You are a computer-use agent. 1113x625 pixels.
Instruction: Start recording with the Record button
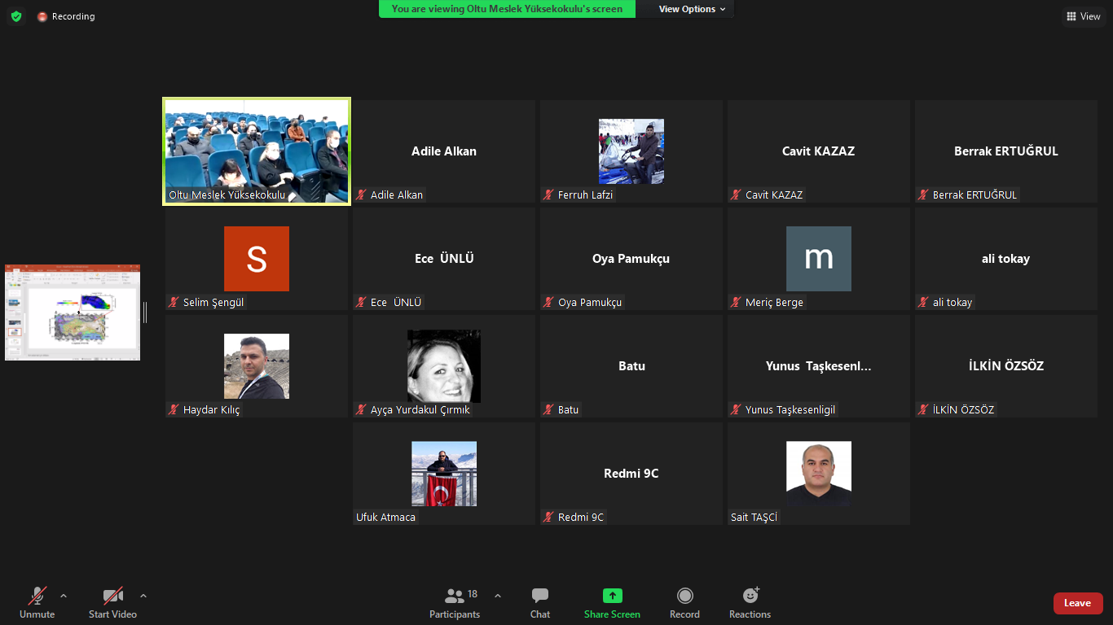click(x=684, y=603)
